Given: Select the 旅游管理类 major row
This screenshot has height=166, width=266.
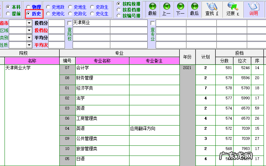Looking at the screenshot, I should pos(102,151).
